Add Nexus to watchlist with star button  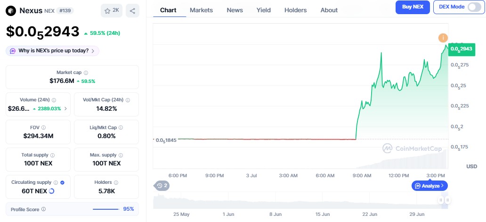pyautogui.click(x=112, y=10)
